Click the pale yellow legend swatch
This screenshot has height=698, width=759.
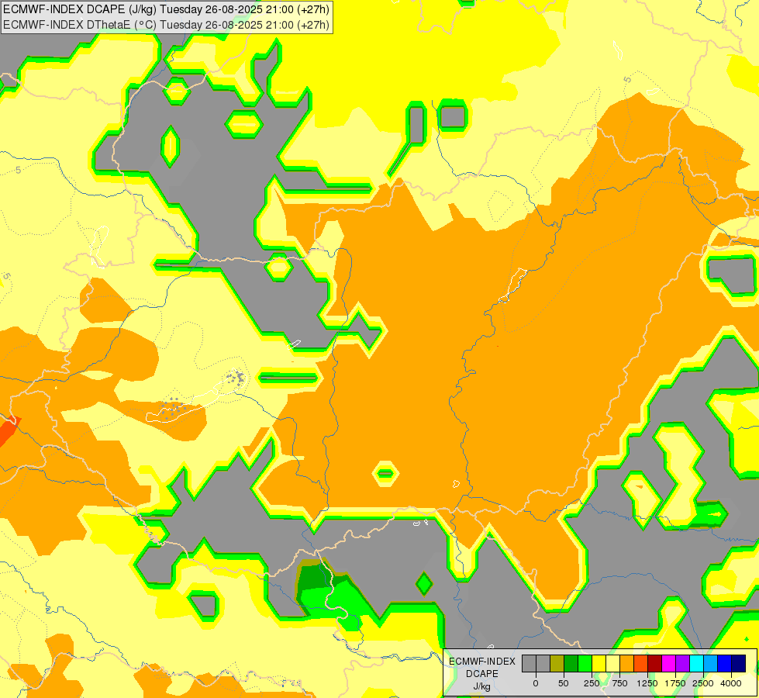click(612, 664)
